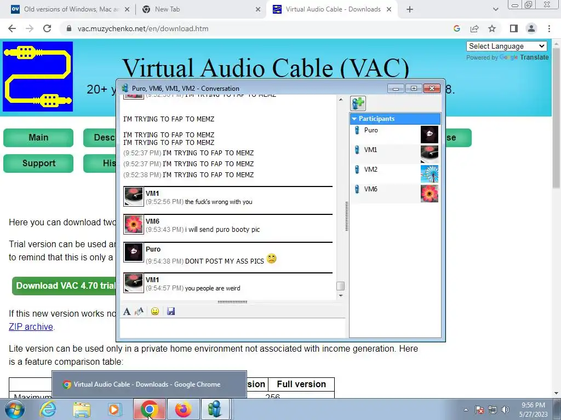Bookmark this page with the star icon
This screenshot has height=420, width=561.
(x=492, y=28)
